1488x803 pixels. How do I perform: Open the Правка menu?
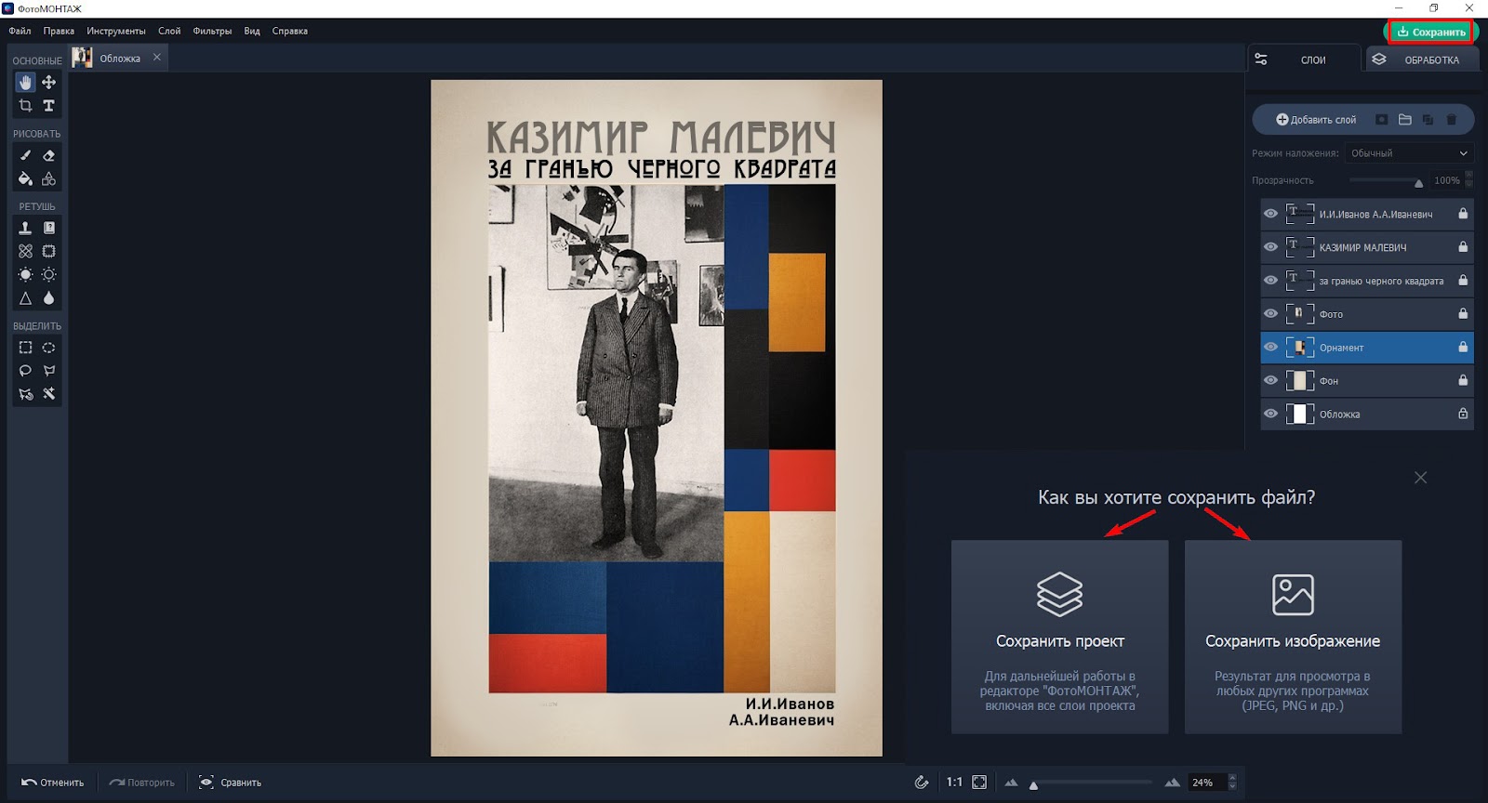tap(59, 32)
